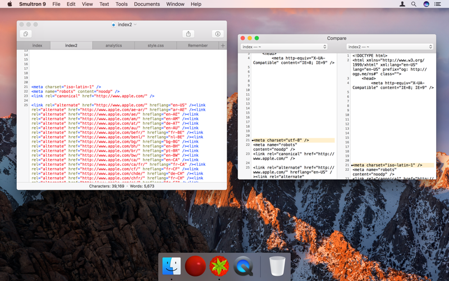The image size is (449, 281).
Task: Open the Tools menu
Action: click(x=121, y=4)
